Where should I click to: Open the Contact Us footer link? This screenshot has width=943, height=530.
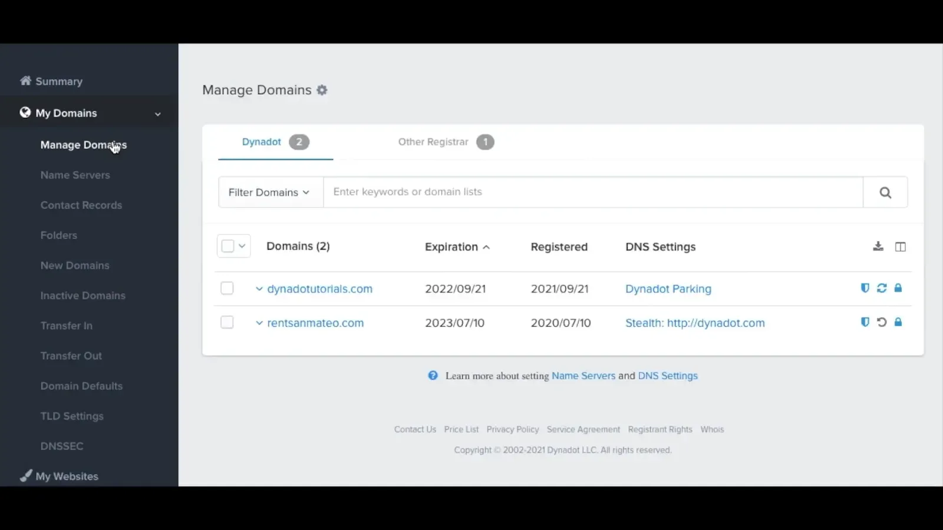click(415, 429)
